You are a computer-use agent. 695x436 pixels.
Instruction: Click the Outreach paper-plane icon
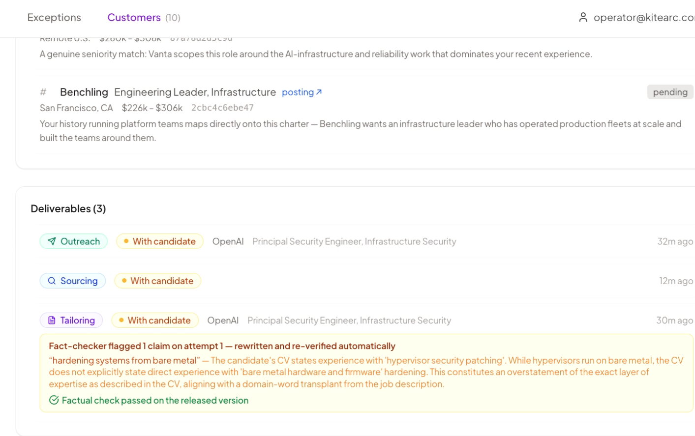(x=52, y=241)
